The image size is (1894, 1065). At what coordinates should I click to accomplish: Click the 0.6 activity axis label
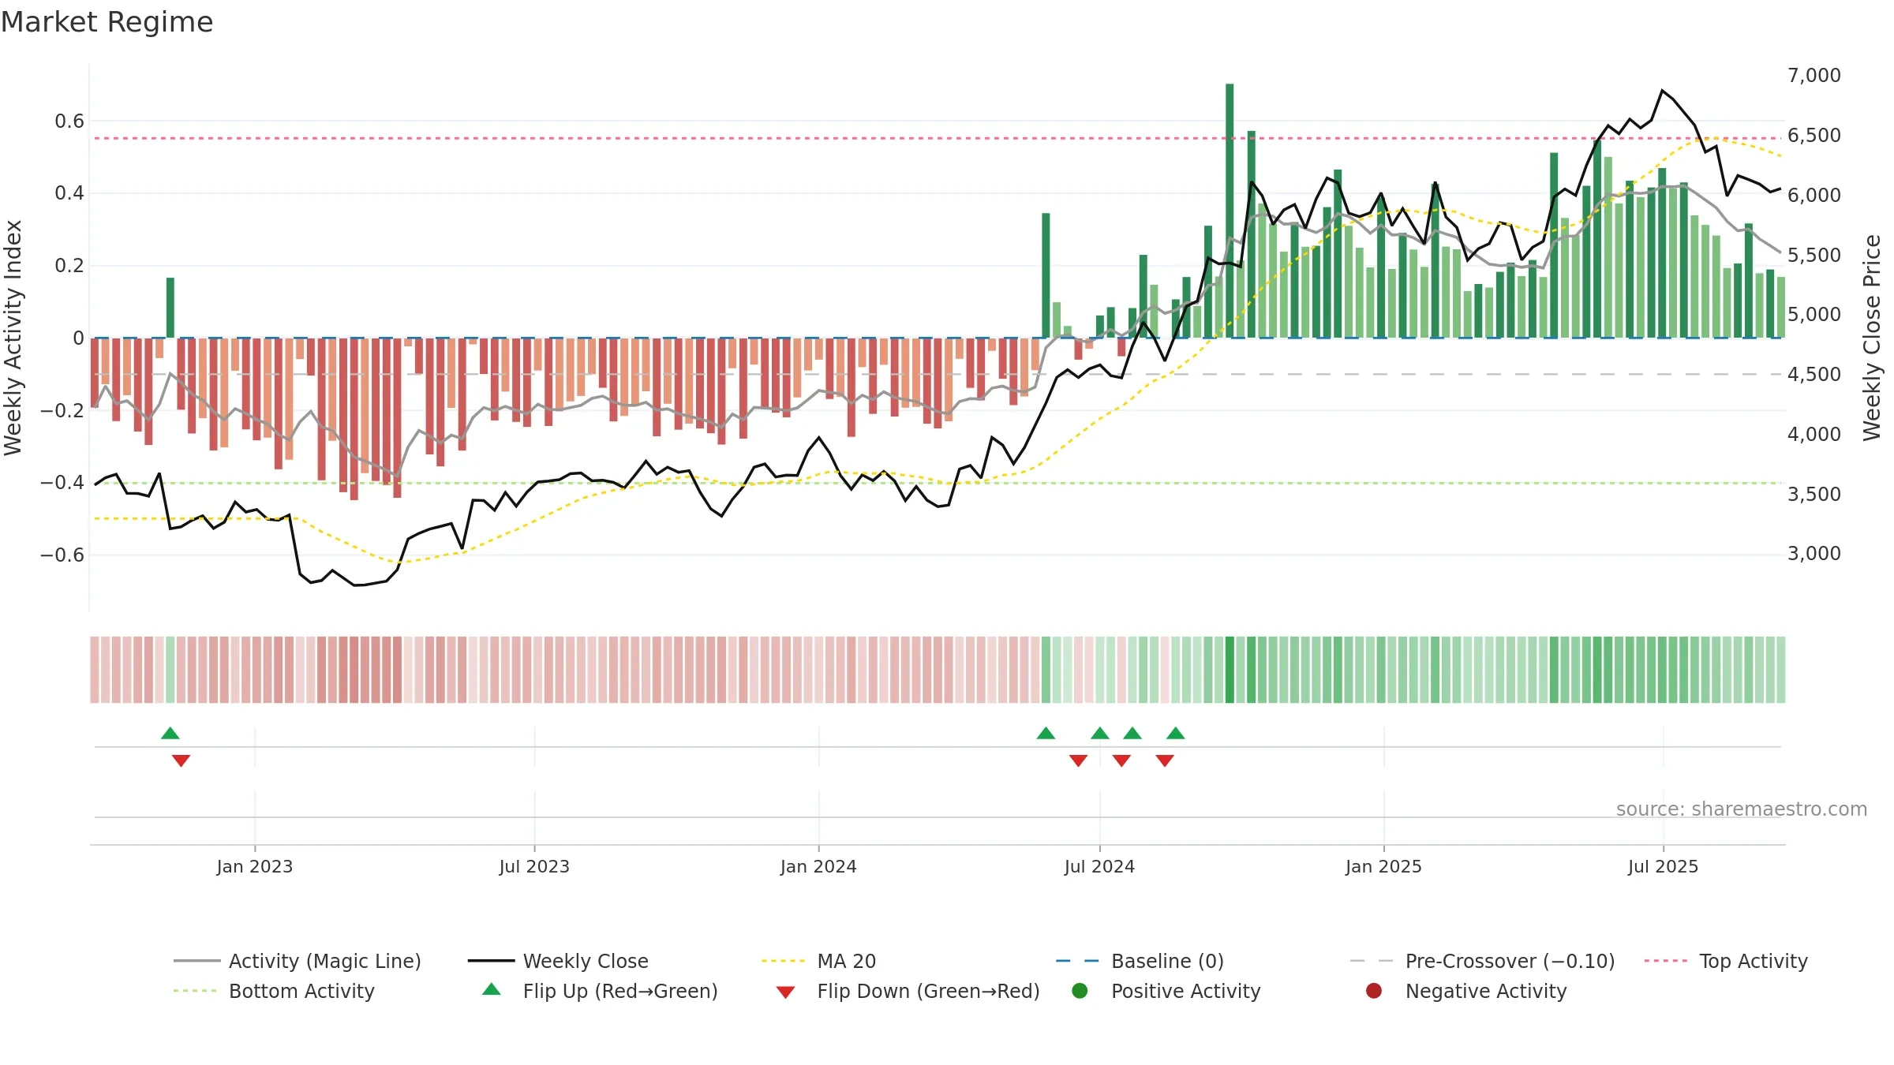(69, 121)
